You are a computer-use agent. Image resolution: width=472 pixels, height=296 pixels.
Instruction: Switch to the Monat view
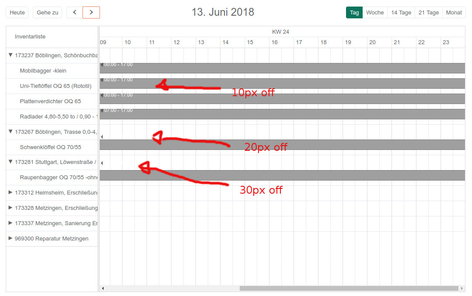pyautogui.click(x=454, y=12)
